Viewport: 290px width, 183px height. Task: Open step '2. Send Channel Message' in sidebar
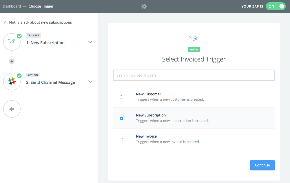[x=51, y=82]
